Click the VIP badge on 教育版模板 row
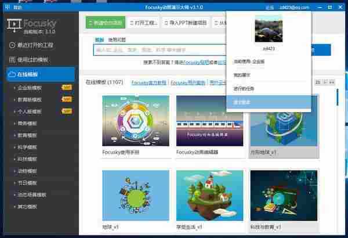Screen dimensions: 348x238 (x=67, y=99)
